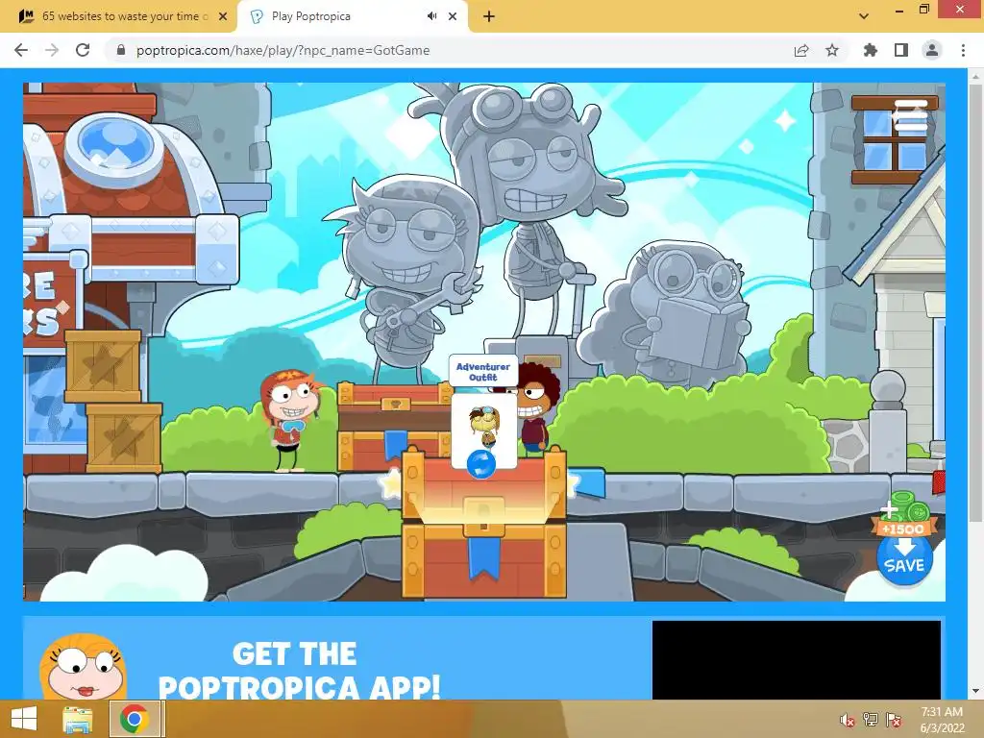Screen dimensions: 984x738
Task: Open the network tray icon
Action: tap(871, 720)
